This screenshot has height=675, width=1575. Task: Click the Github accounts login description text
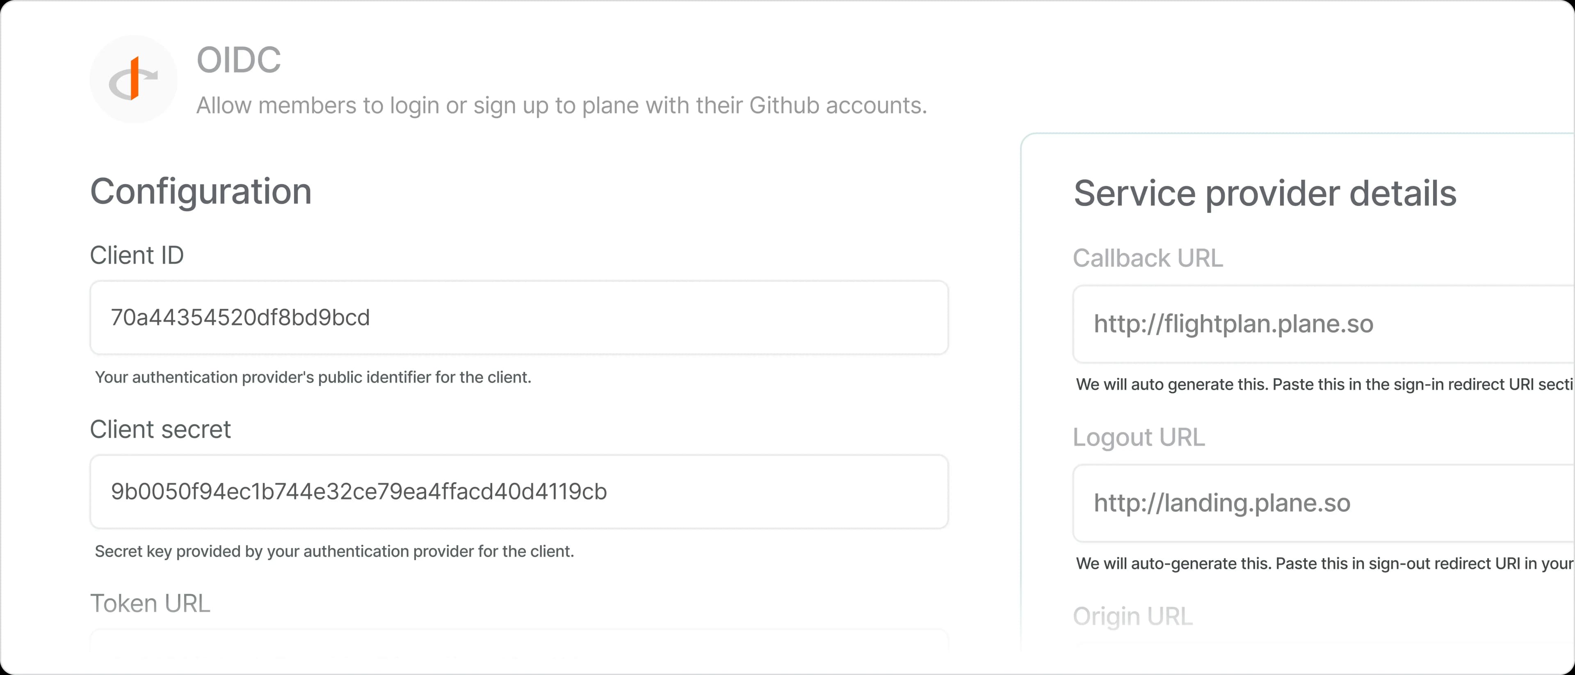(x=561, y=106)
